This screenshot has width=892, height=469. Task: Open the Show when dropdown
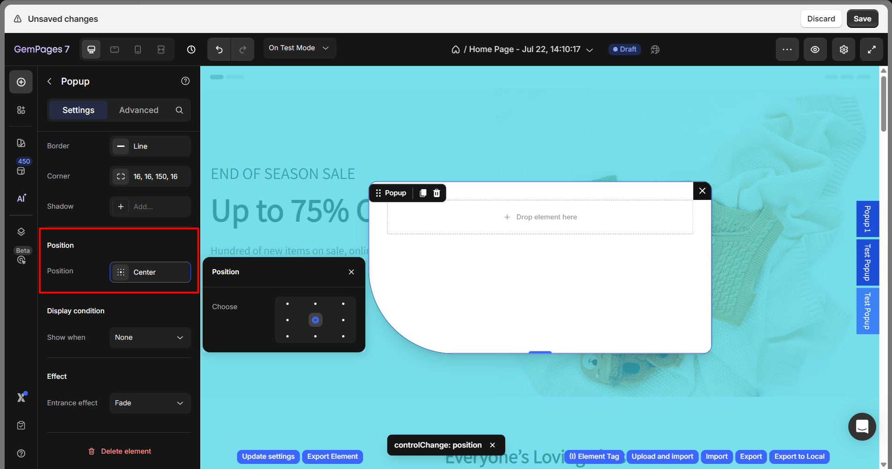pos(150,337)
